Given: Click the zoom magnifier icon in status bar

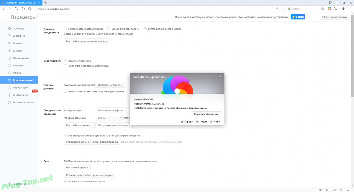Looking at the screenshot, I should click(348, 190).
